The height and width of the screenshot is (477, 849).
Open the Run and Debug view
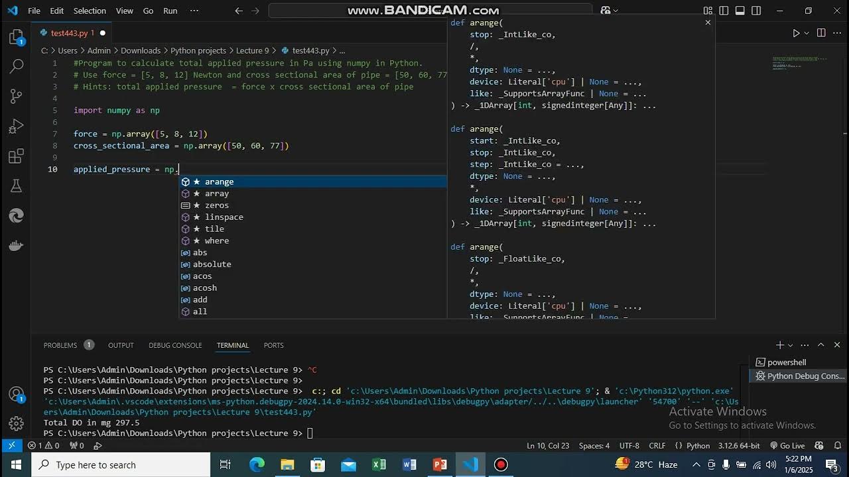pos(16,127)
